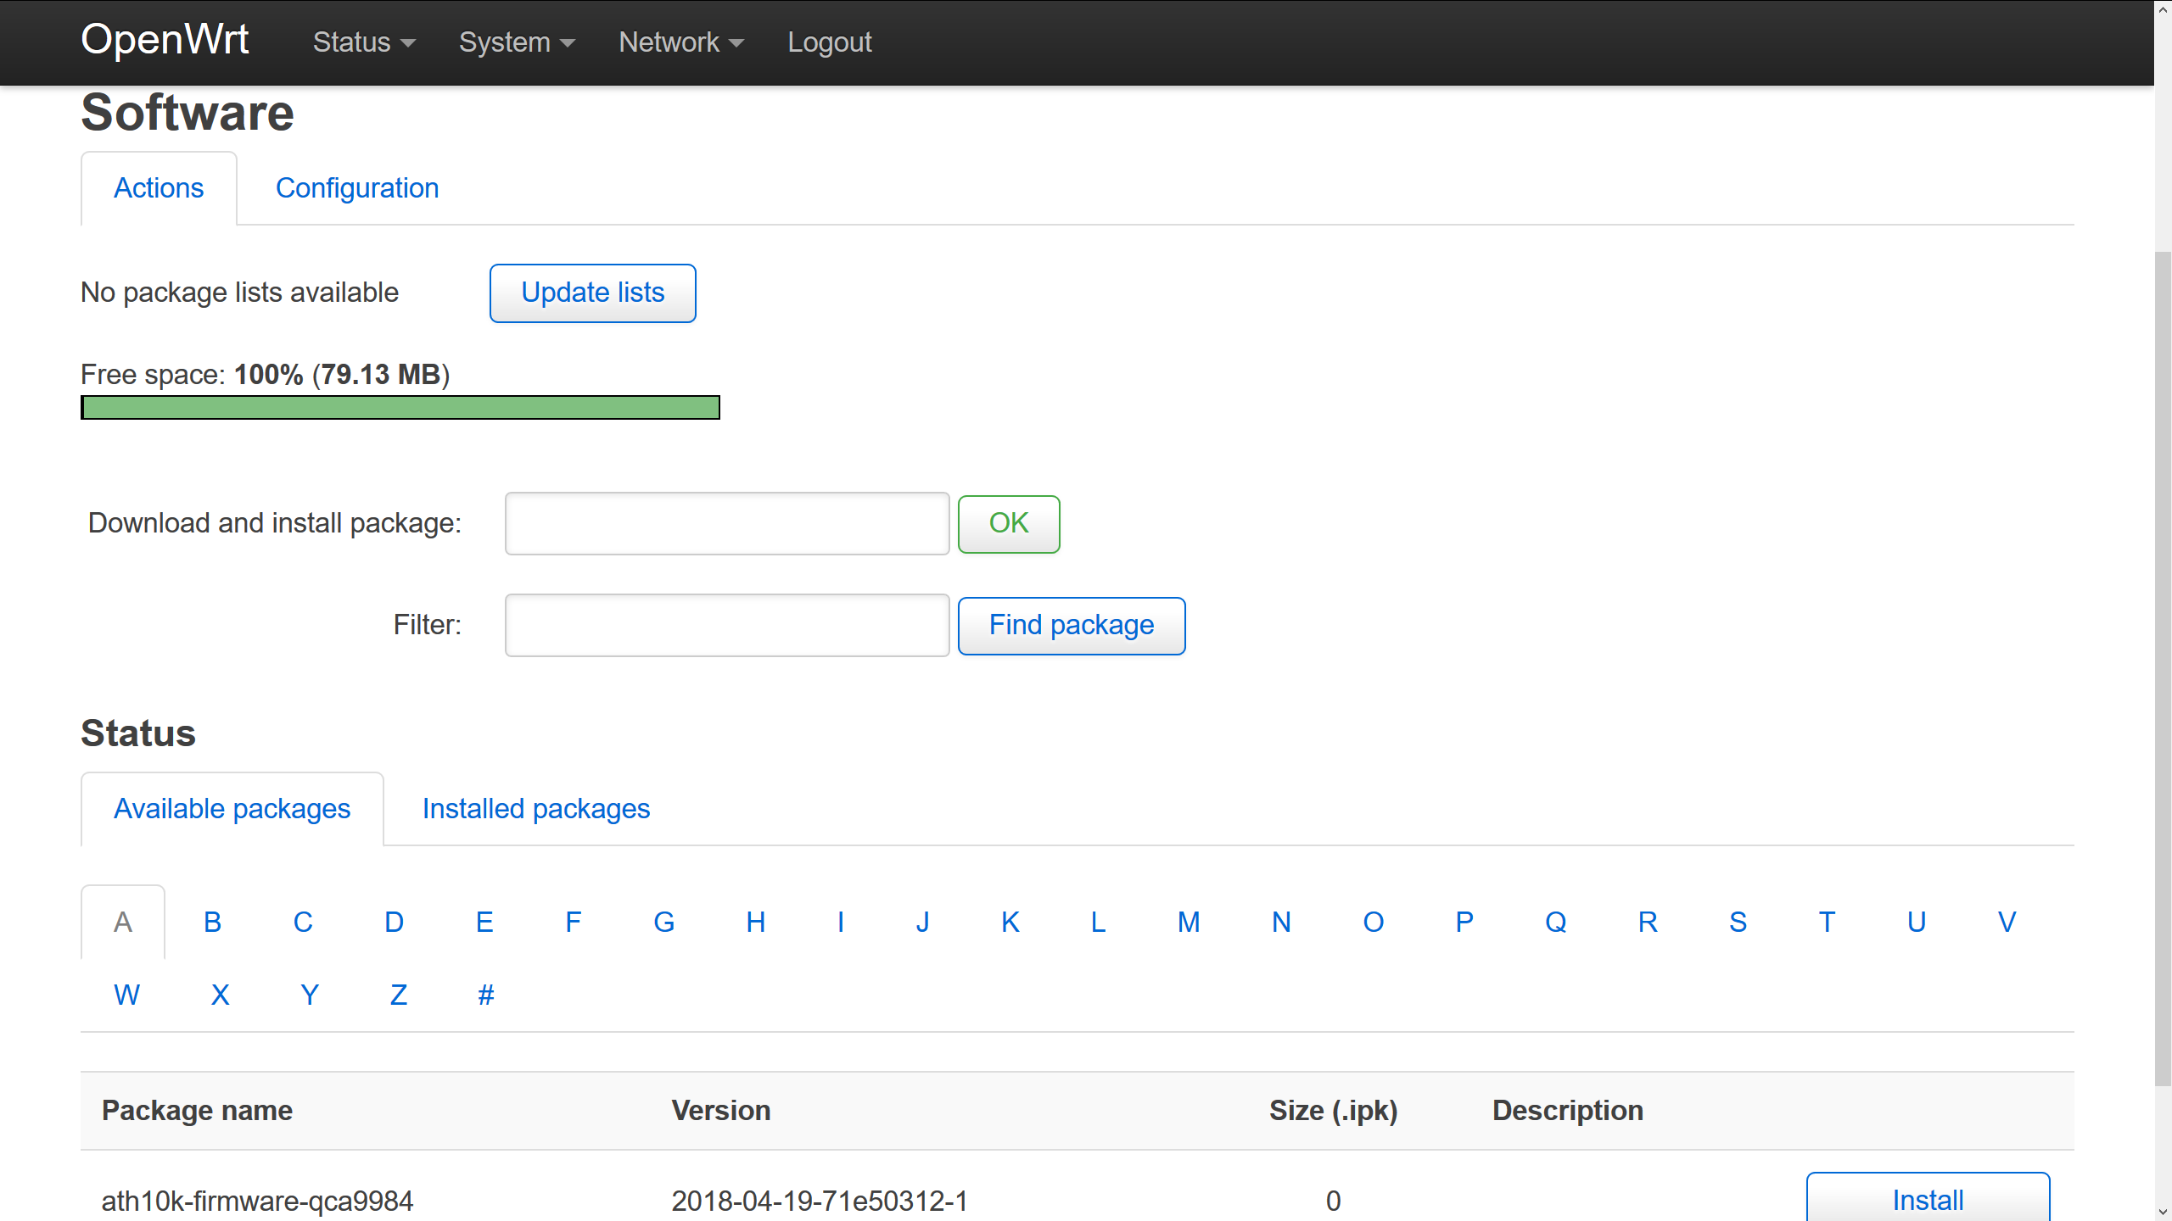
Task: Show packages starting with D
Action: coord(394,923)
